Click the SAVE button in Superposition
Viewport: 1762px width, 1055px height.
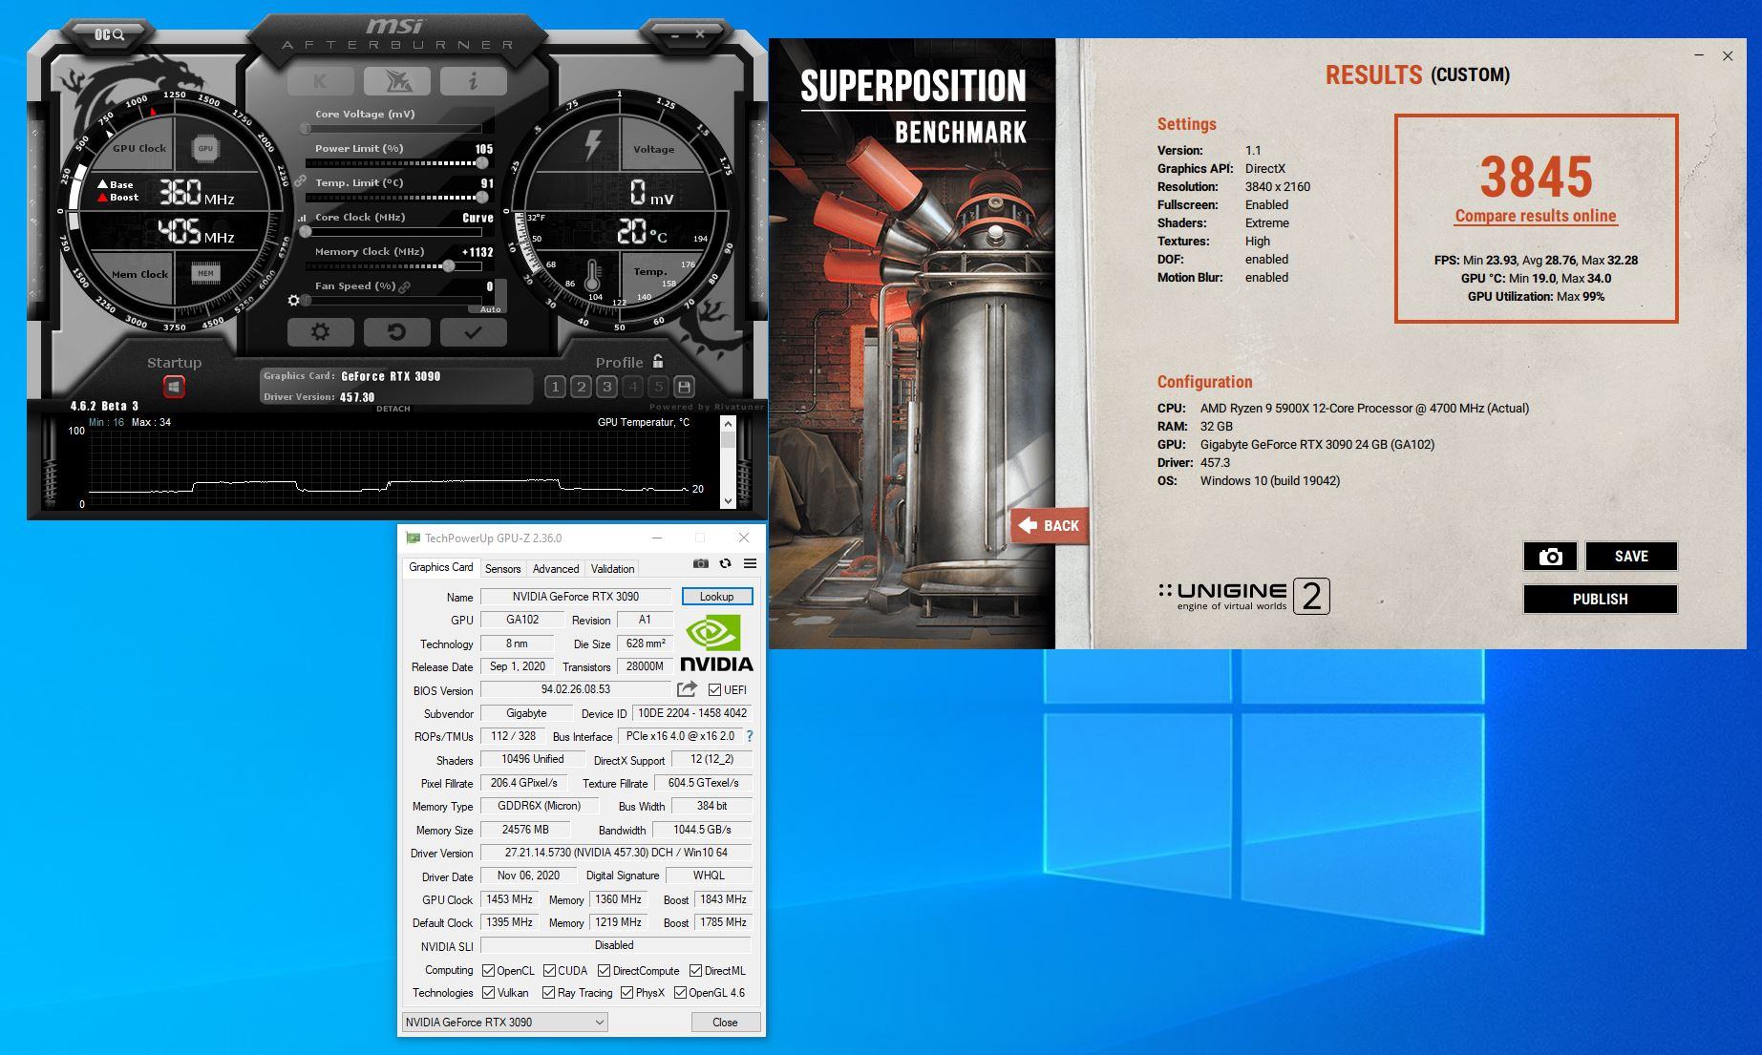[x=1631, y=557]
